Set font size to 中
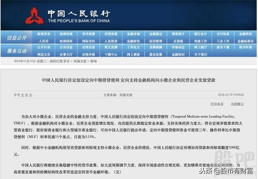The height and width of the screenshot is (179, 258). tap(27, 95)
